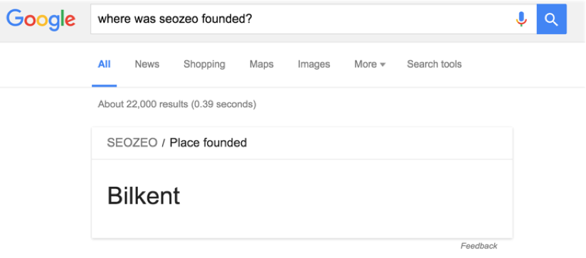Open Search tools options
586x258 pixels.
point(435,64)
